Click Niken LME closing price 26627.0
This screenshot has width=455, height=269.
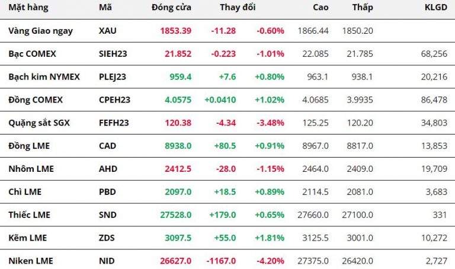pyautogui.click(x=175, y=261)
